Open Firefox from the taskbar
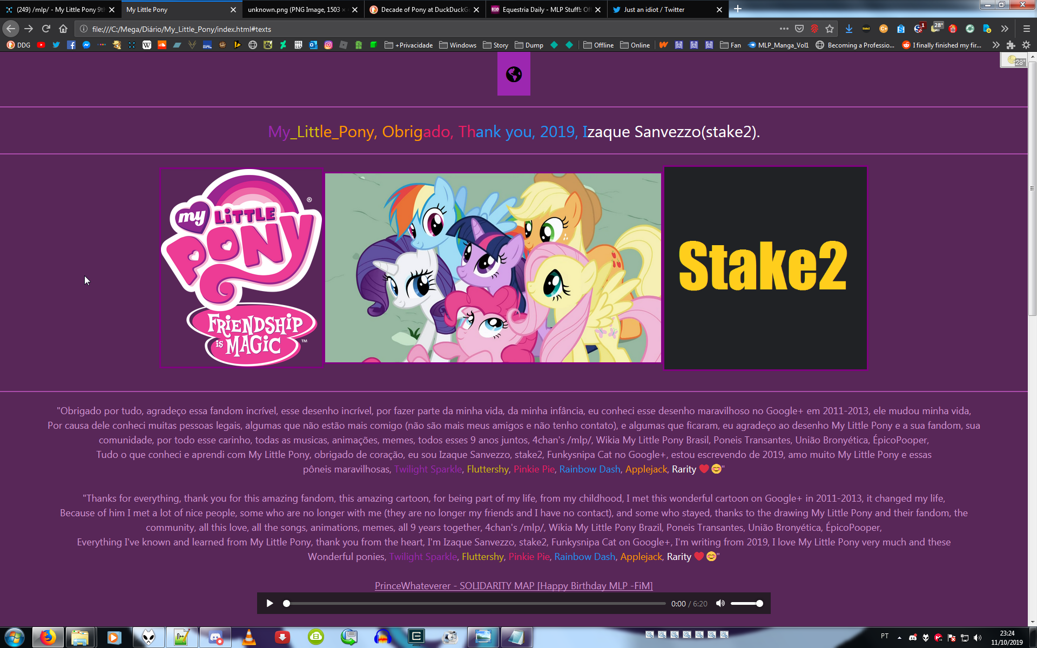Image resolution: width=1037 pixels, height=648 pixels. (x=48, y=637)
